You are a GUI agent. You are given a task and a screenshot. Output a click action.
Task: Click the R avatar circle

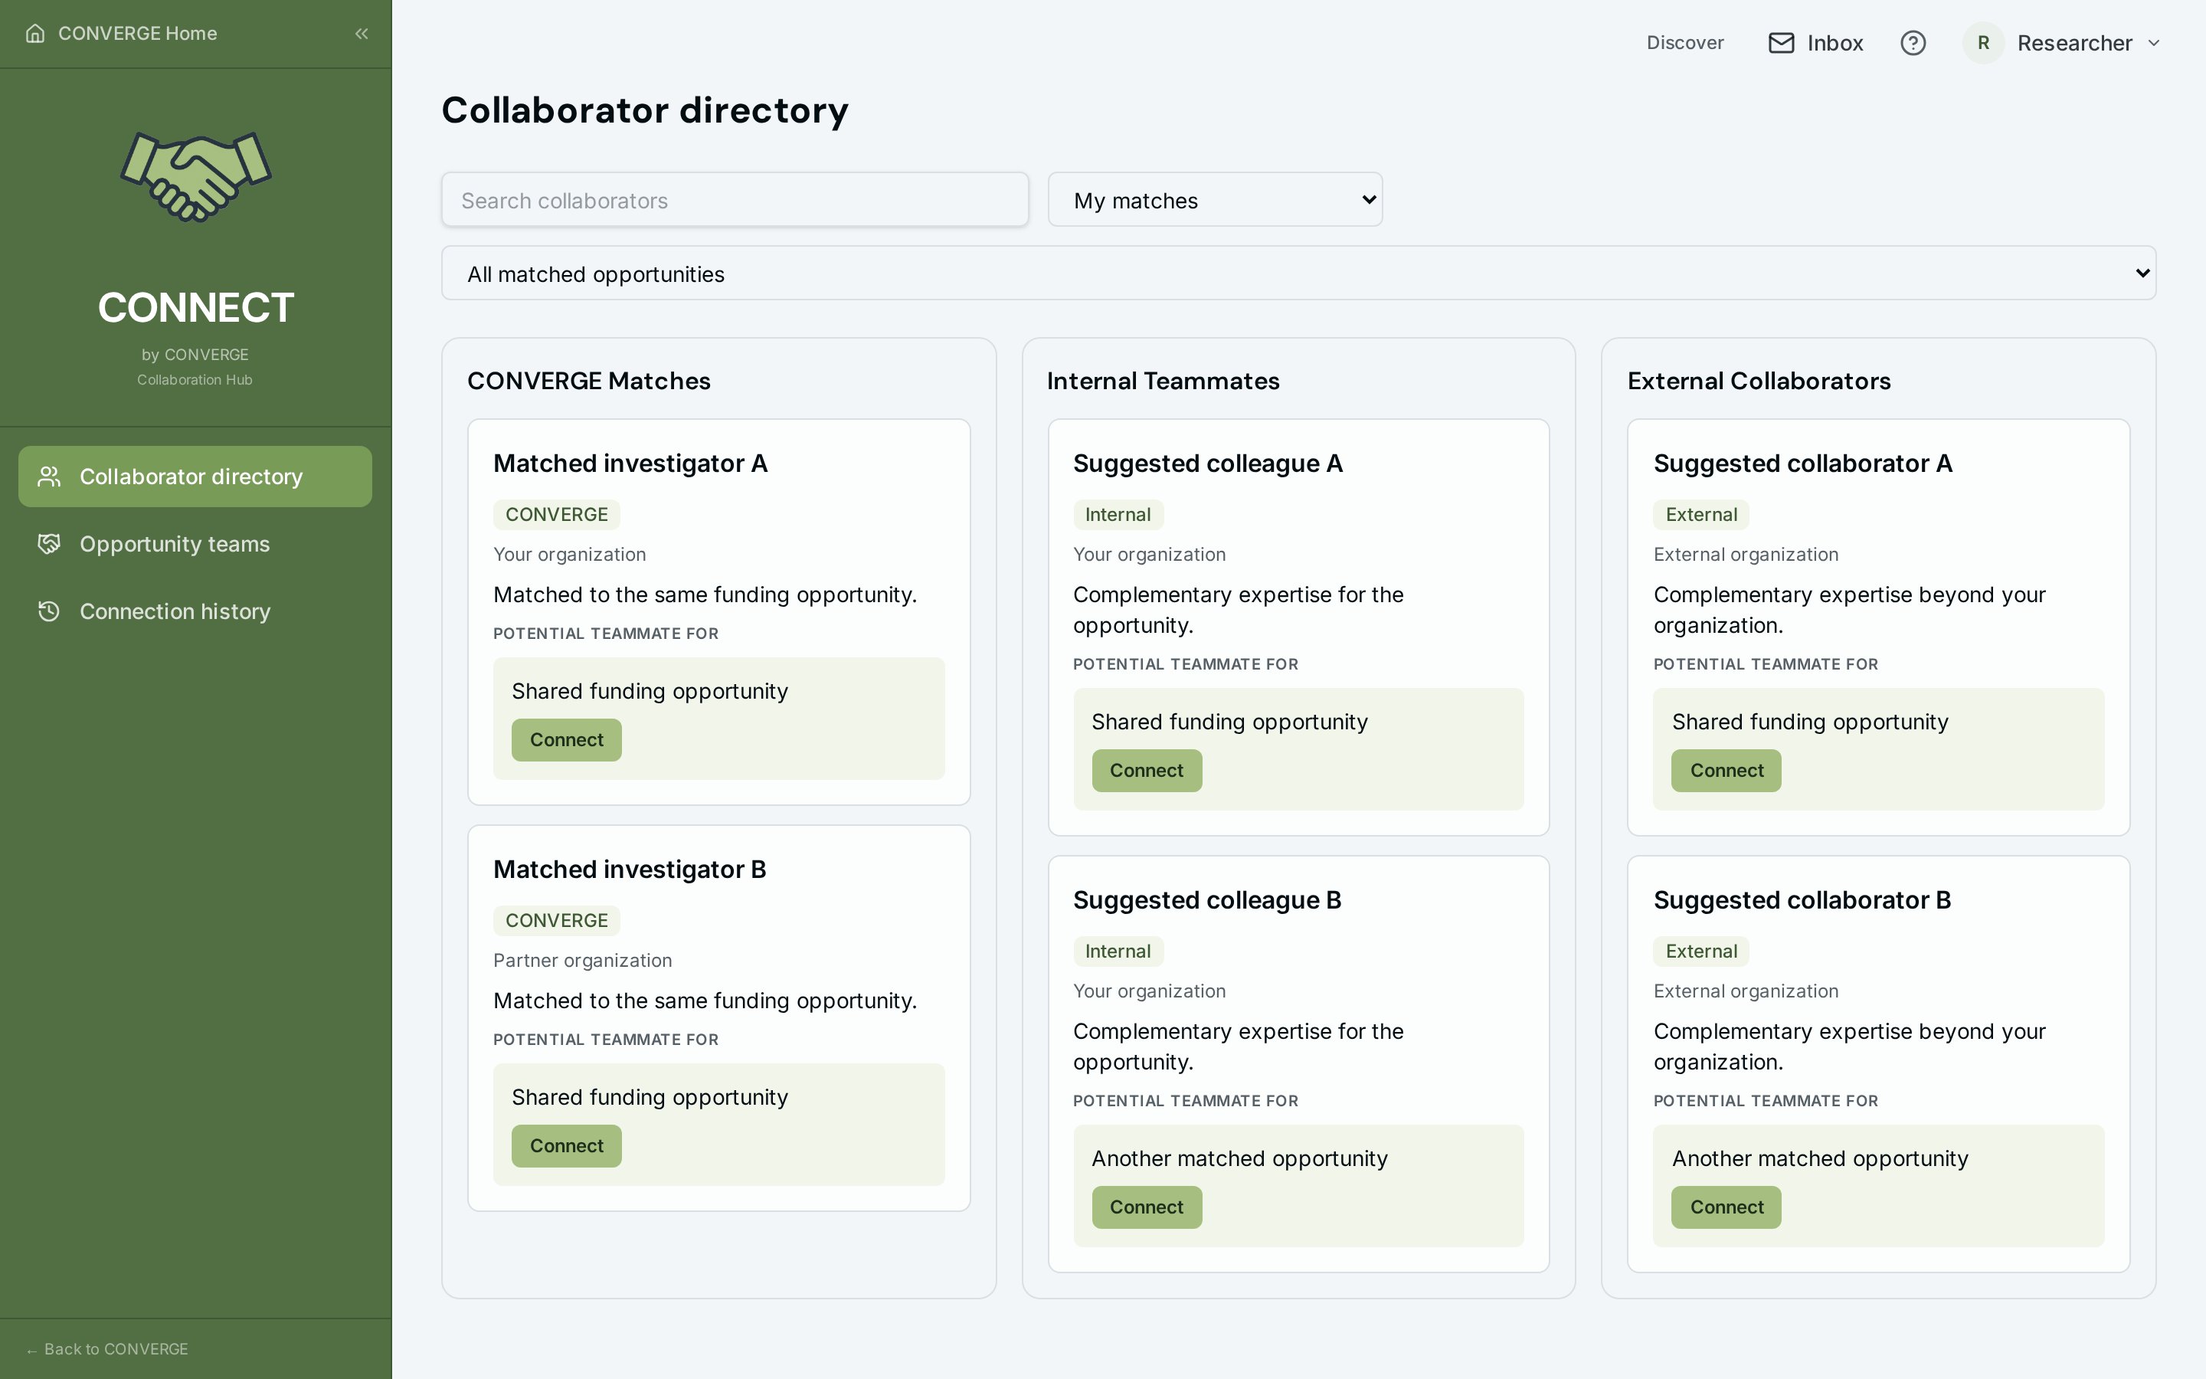(1982, 43)
